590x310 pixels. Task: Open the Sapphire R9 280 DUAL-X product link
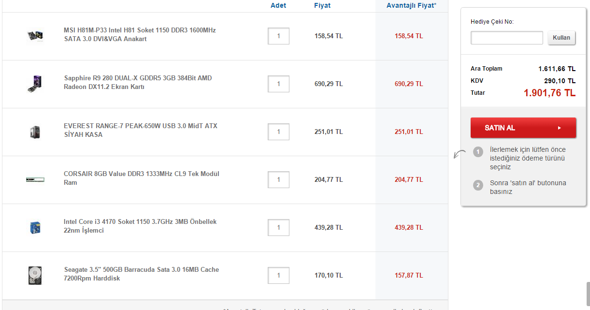[138, 82]
